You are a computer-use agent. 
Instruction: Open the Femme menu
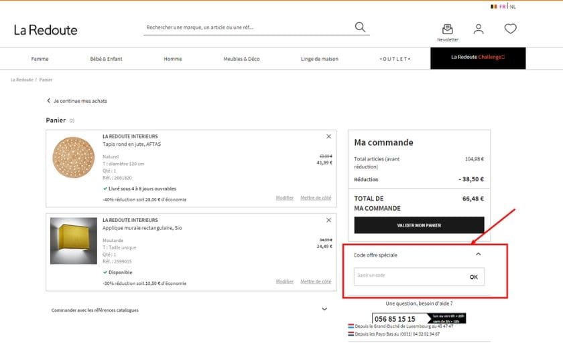(x=40, y=59)
